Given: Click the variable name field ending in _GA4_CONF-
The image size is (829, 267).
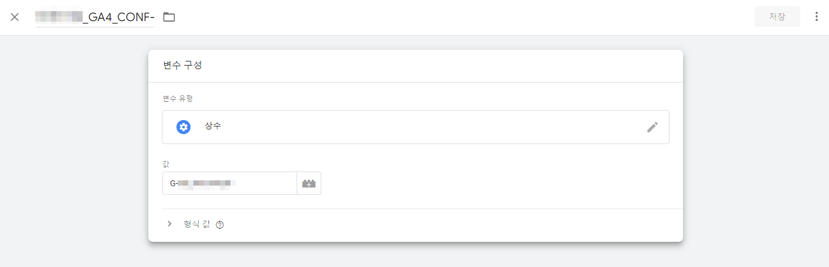Looking at the screenshot, I should [x=95, y=17].
